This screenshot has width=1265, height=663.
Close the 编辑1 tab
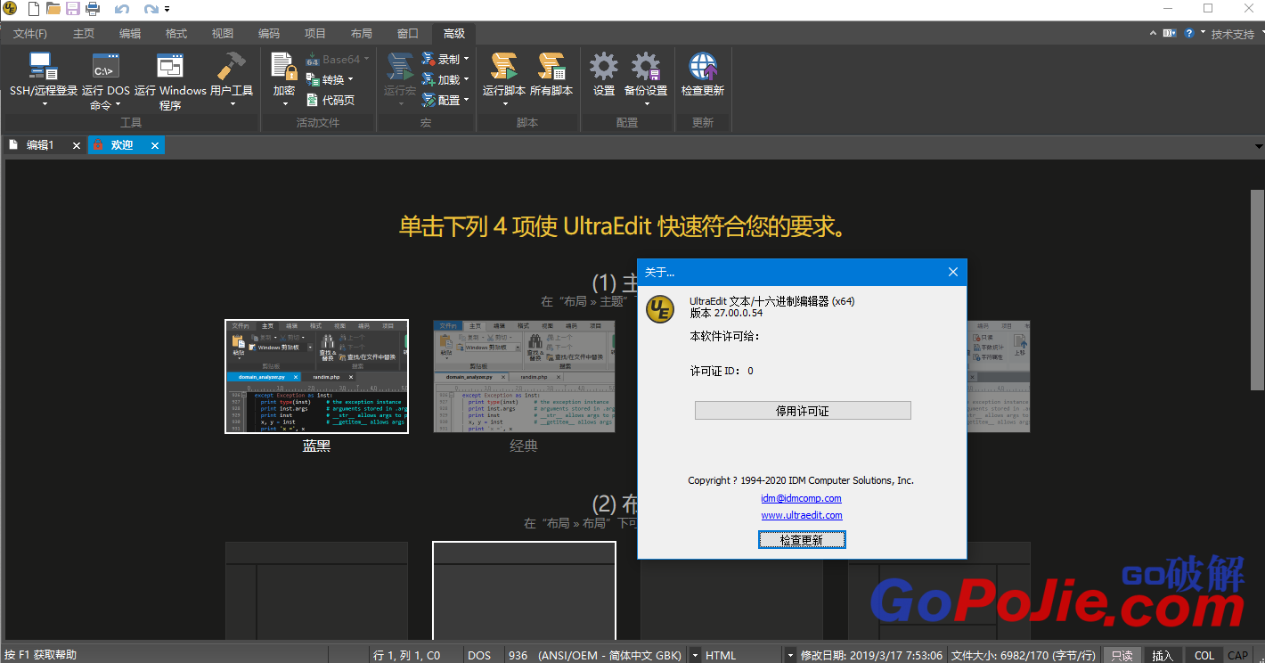point(77,145)
